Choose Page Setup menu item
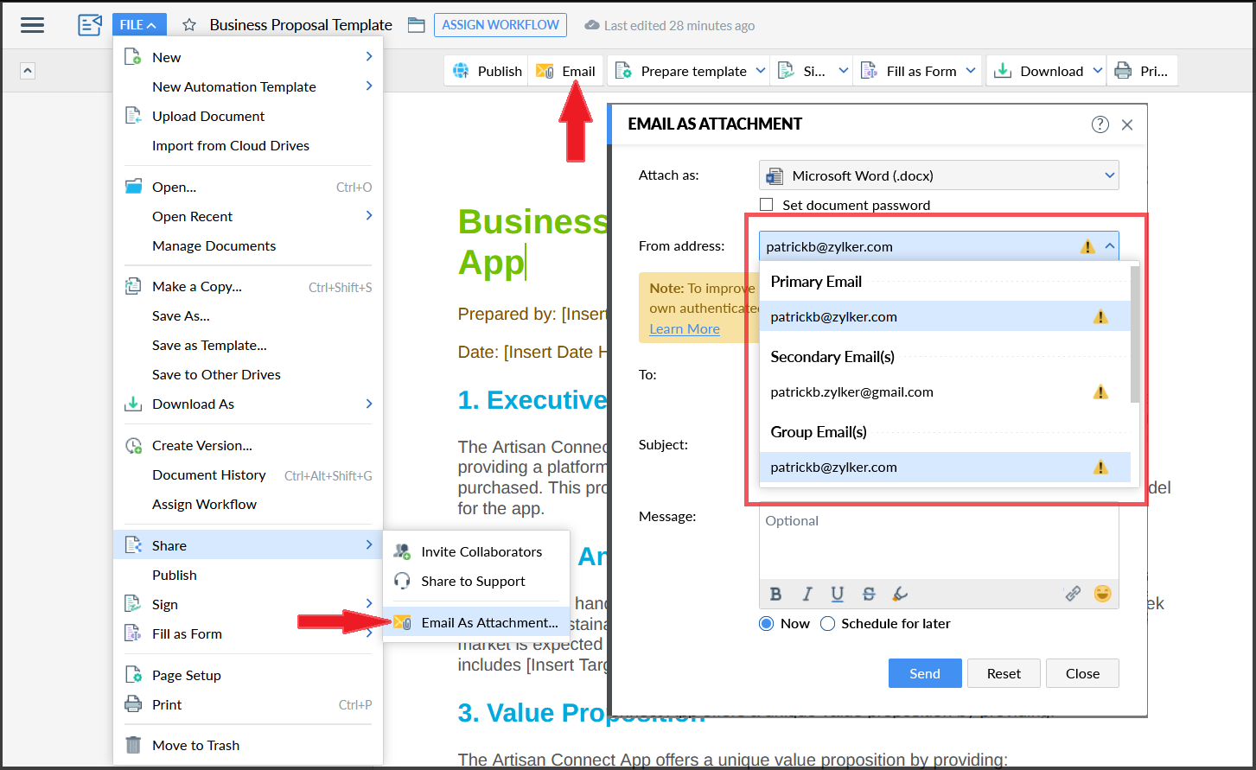The width and height of the screenshot is (1256, 770). coord(248,675)
